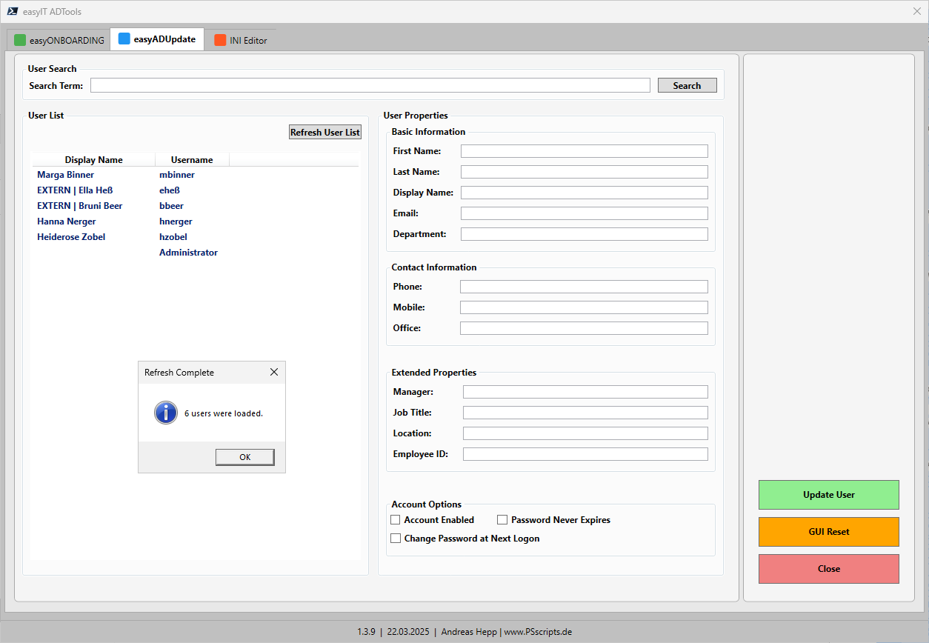
Task: Click into the Search Term field
Action: 370,84
